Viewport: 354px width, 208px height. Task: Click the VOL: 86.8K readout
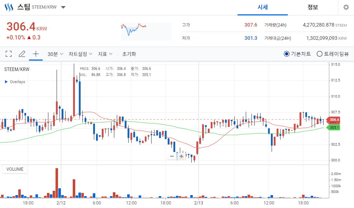[90, 75]
